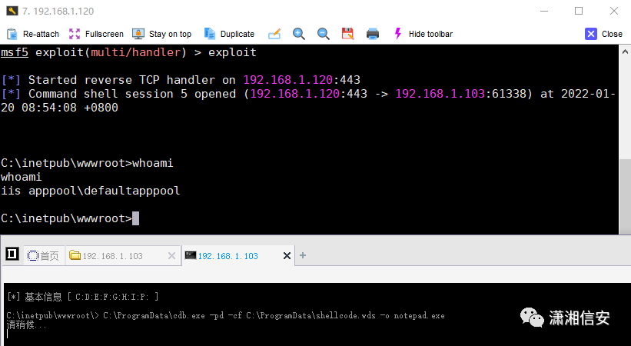Click the terminal cursor after wwwroot prompt
The height and width of the screenshot is (346, 631).
point(135,218)
